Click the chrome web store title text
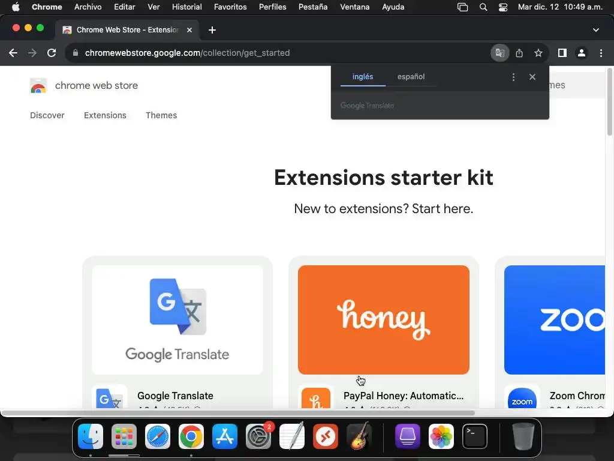The width and height of the screenshot is (614, 461). tap(97, 85)
